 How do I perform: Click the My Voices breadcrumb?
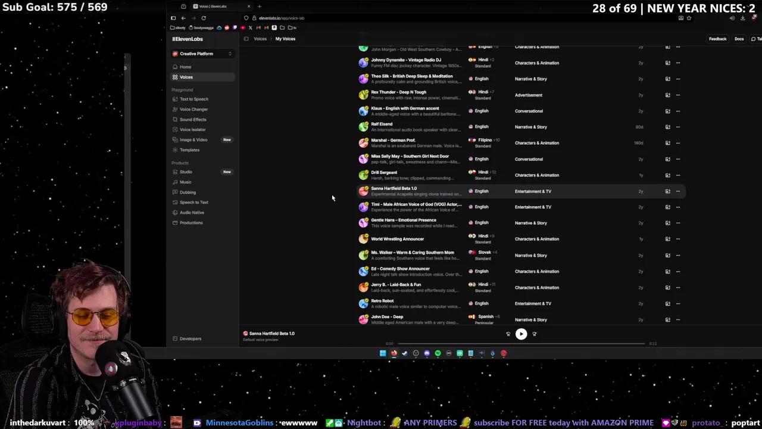pyautogui.click(x=285, y=39)
